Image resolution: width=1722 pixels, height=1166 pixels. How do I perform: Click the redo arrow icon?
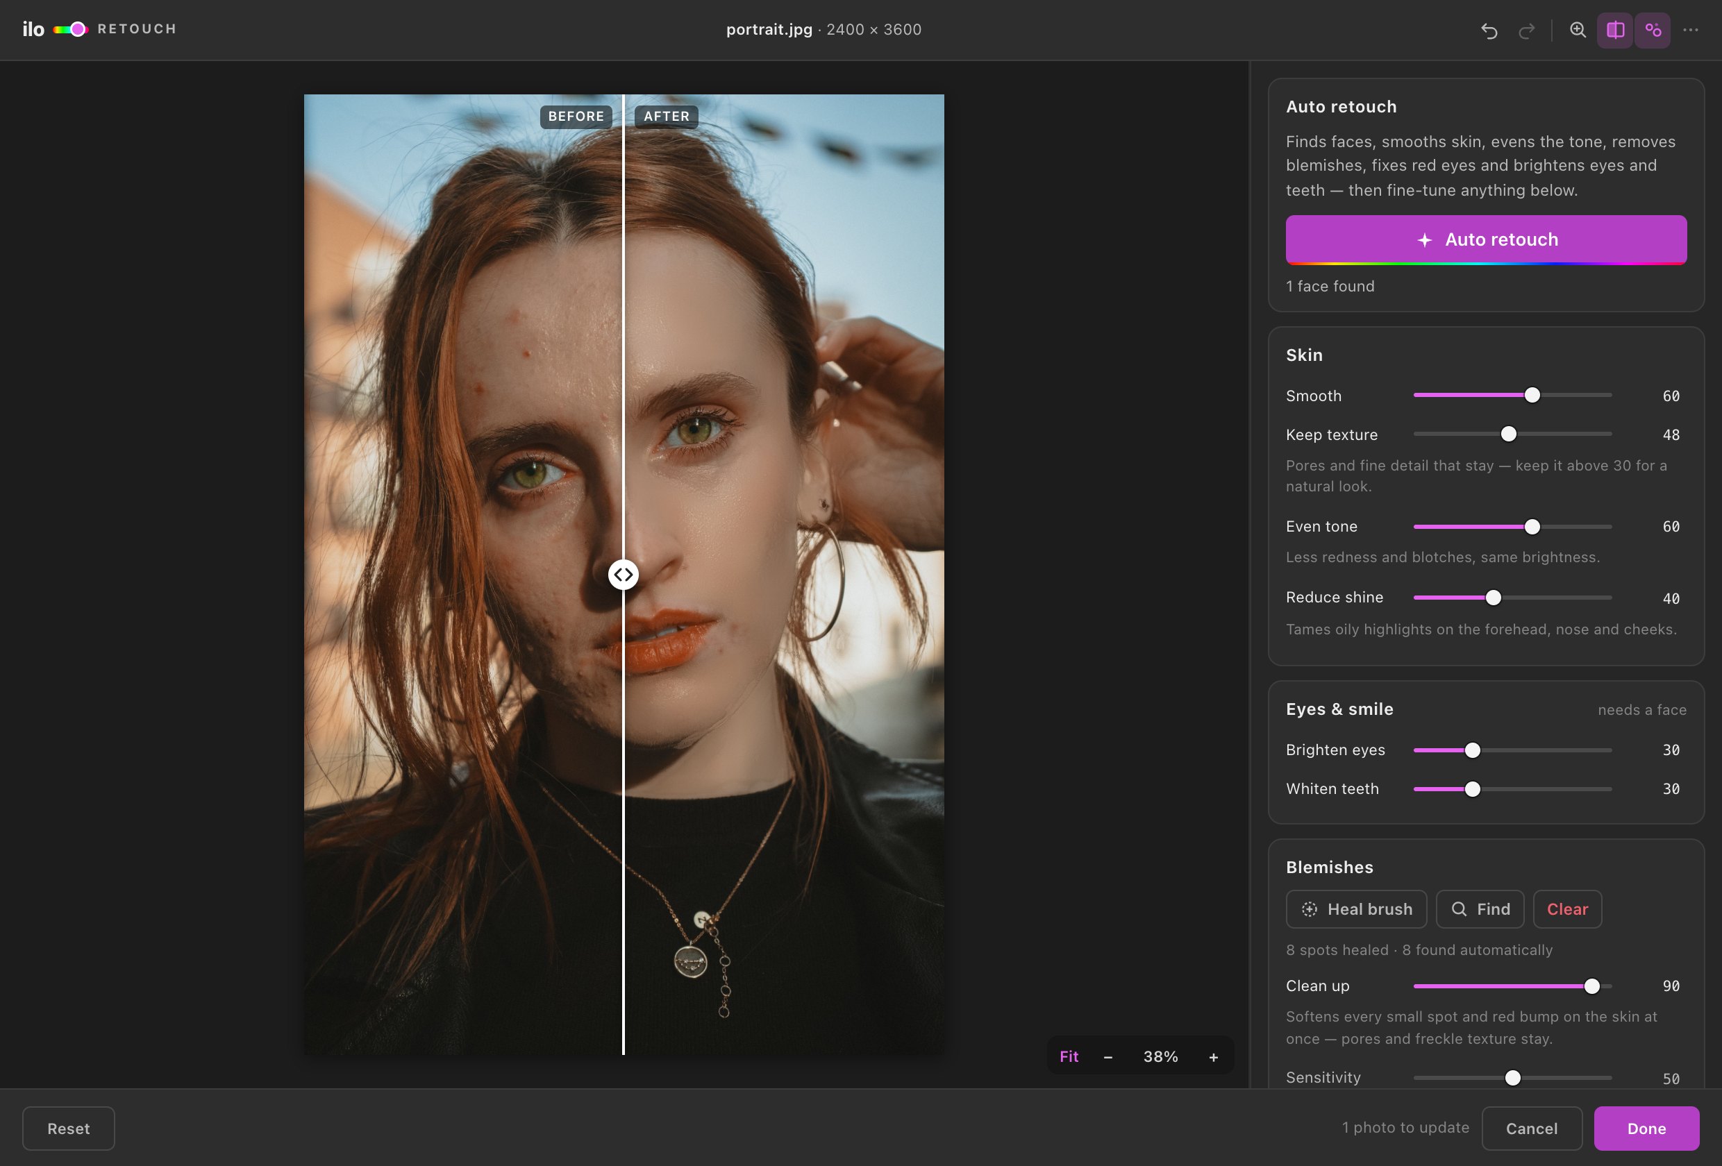tap(1526, 31)
